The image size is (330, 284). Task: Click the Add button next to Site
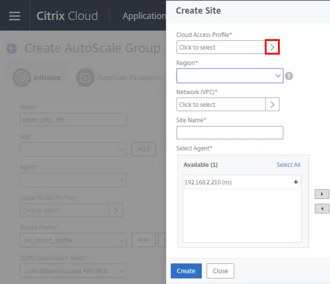tap(143, 149)
